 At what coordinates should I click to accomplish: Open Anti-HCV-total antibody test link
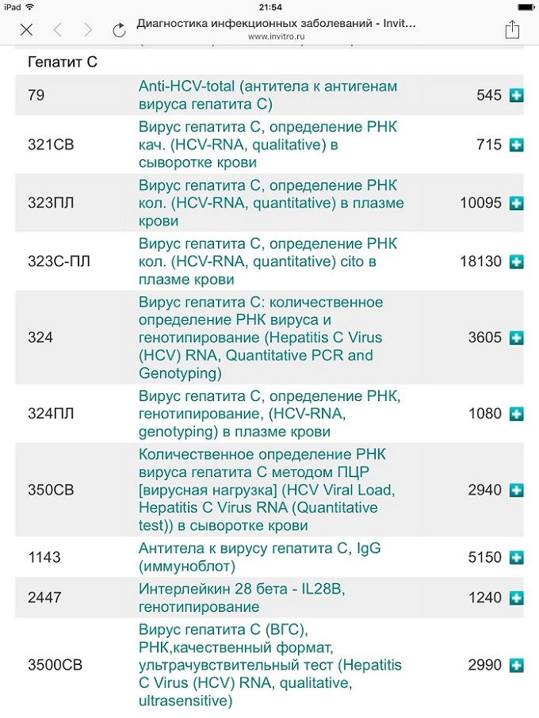click(x=268, y=95)
